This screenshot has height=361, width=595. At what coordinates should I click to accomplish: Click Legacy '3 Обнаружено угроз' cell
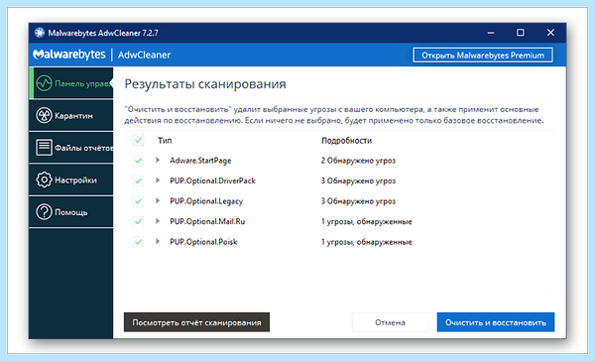coord(358,201)
